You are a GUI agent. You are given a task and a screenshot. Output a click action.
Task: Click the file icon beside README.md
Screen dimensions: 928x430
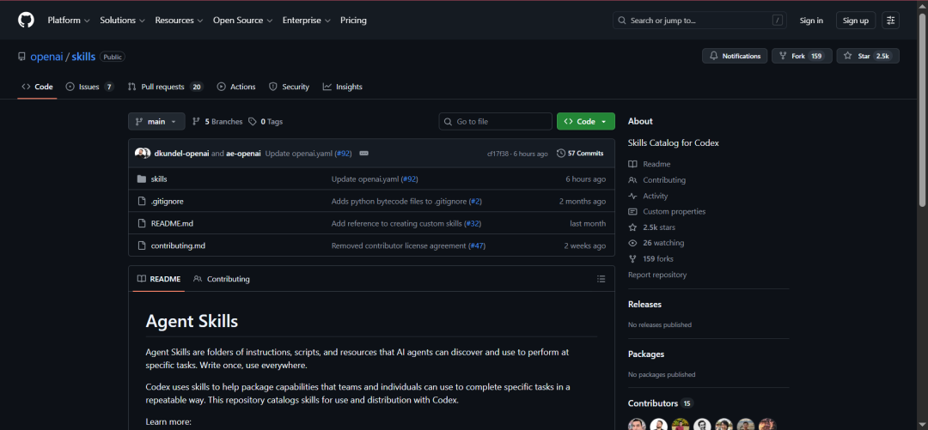142,223
